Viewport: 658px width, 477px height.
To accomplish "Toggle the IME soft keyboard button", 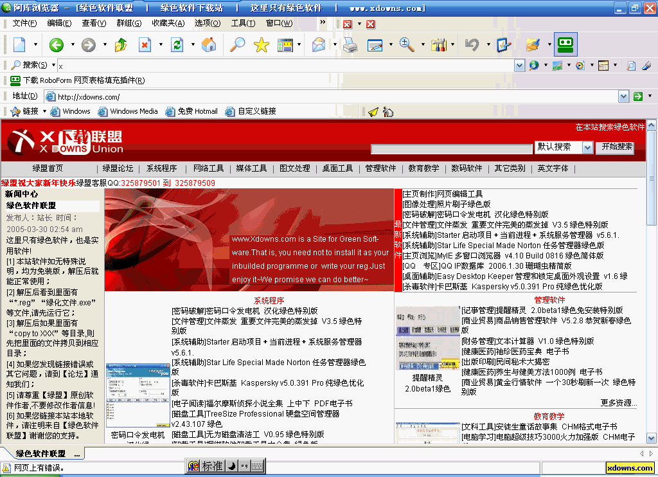I will click(x=257, y=465).
